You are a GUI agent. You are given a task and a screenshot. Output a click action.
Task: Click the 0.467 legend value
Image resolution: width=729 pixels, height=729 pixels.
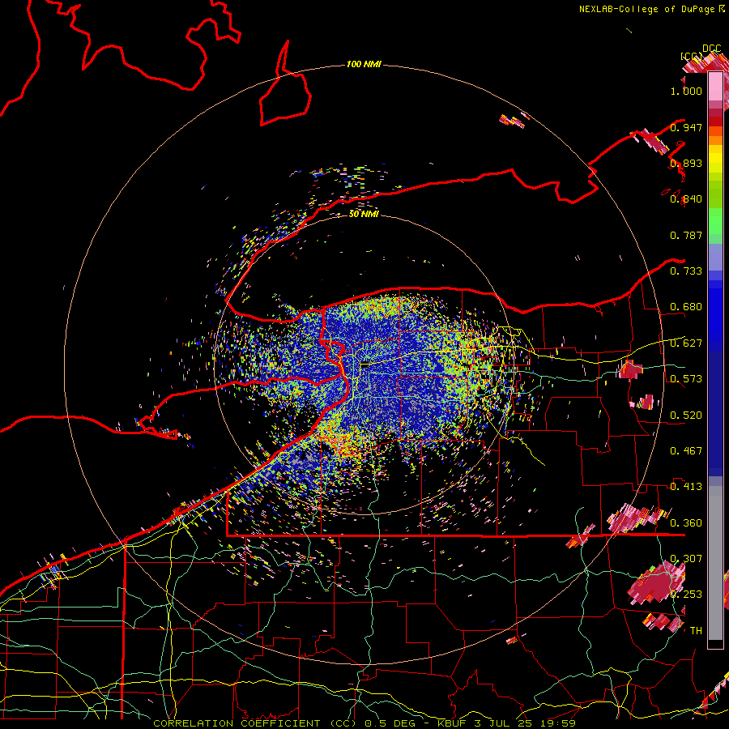coord(686,450)
